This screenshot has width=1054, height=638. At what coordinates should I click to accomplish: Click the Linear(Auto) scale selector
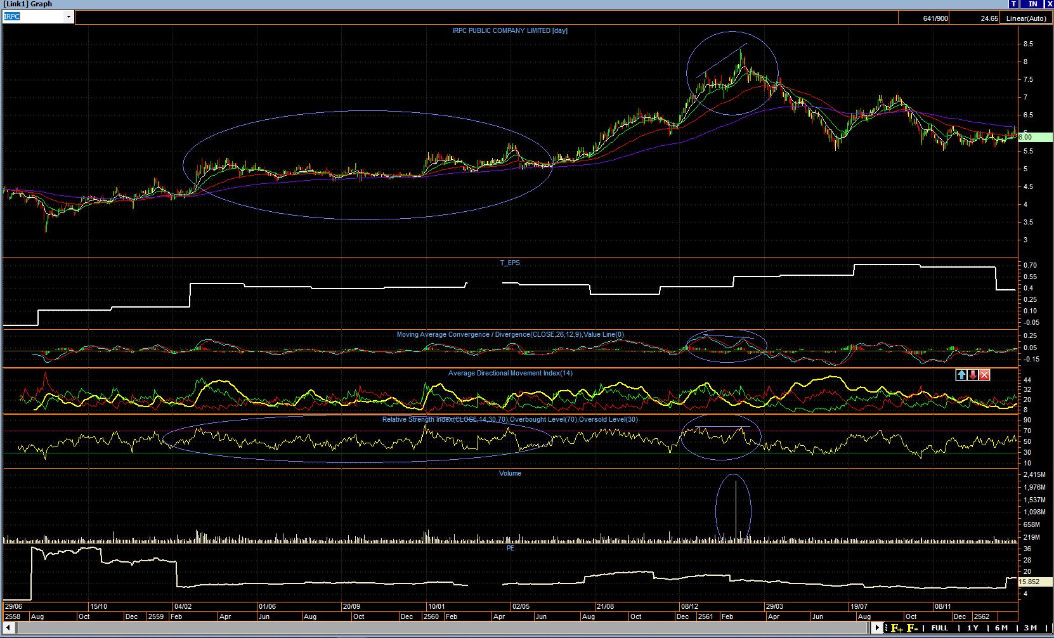click(1026, 18)
